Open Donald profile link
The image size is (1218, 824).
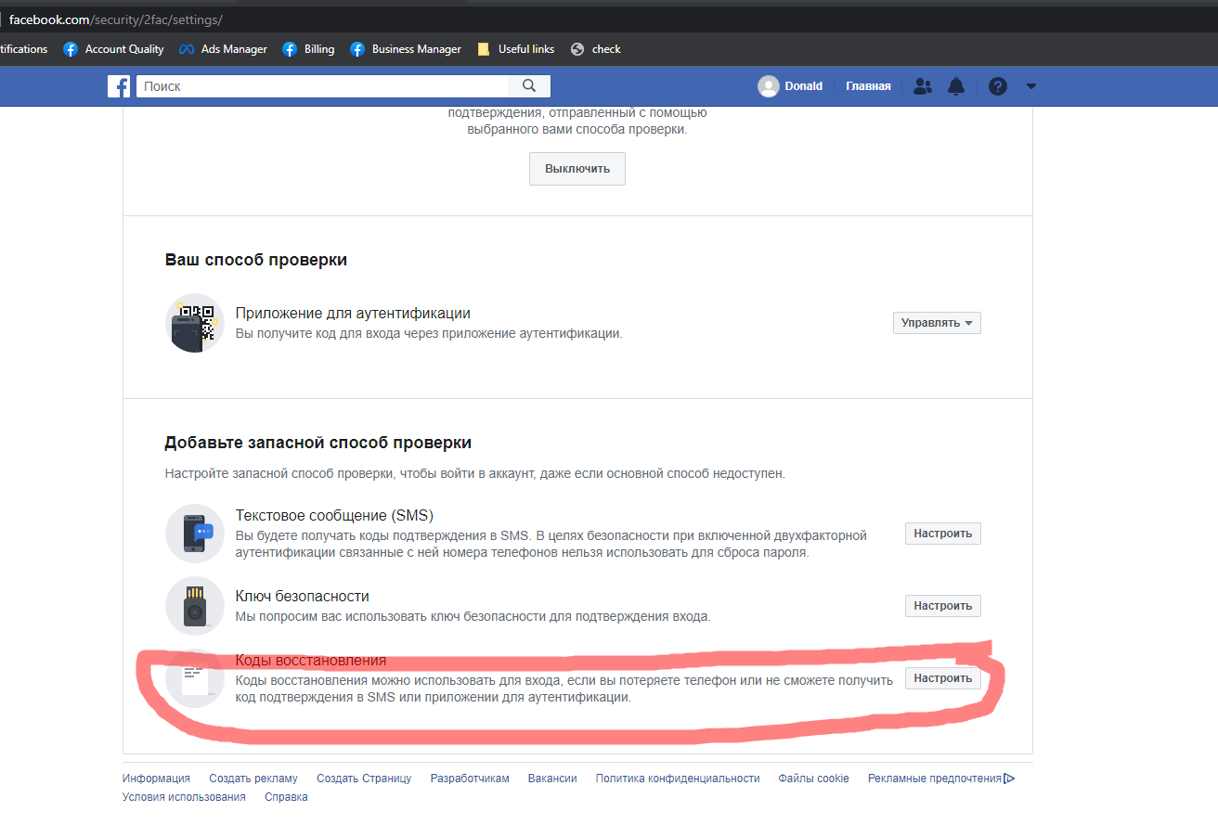(x=804, y=86)
